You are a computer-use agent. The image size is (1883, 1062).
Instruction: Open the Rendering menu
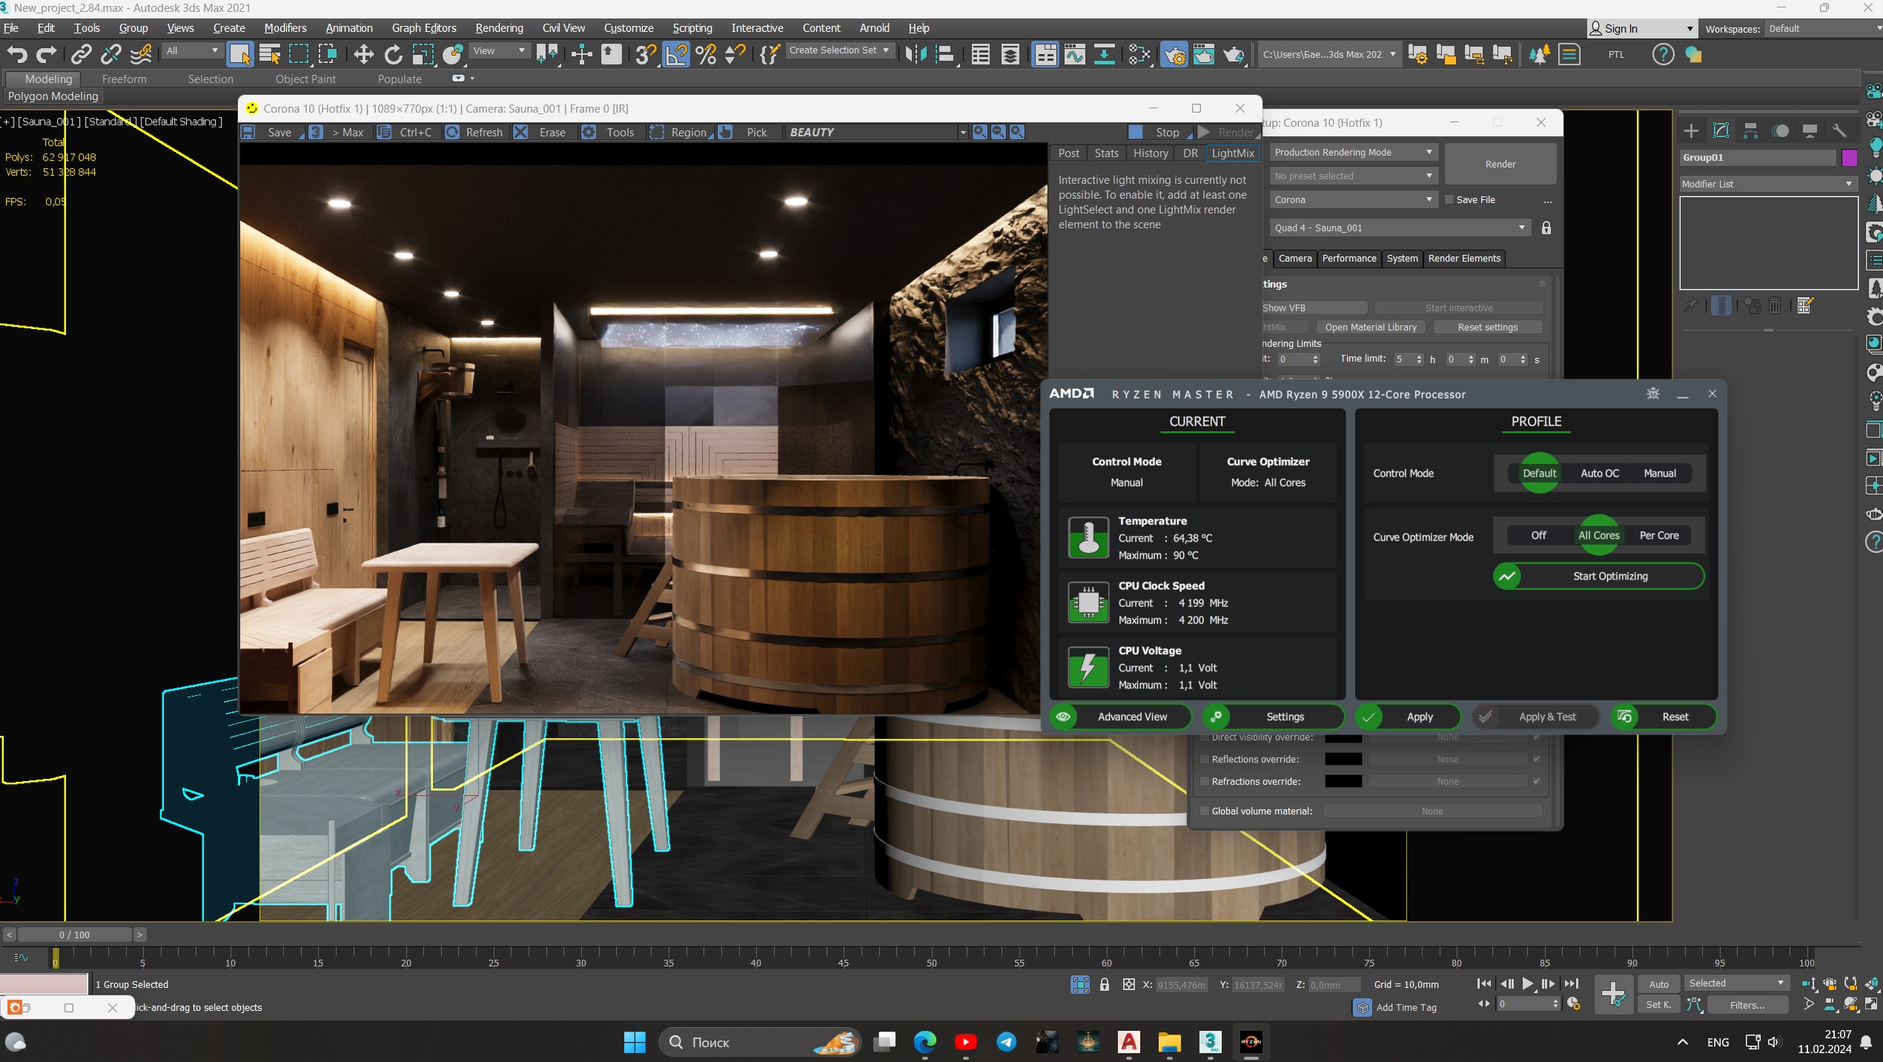point(499,28)
